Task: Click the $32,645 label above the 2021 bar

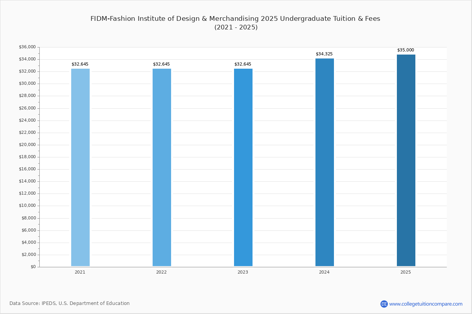Action: click(x=80, y=64)
